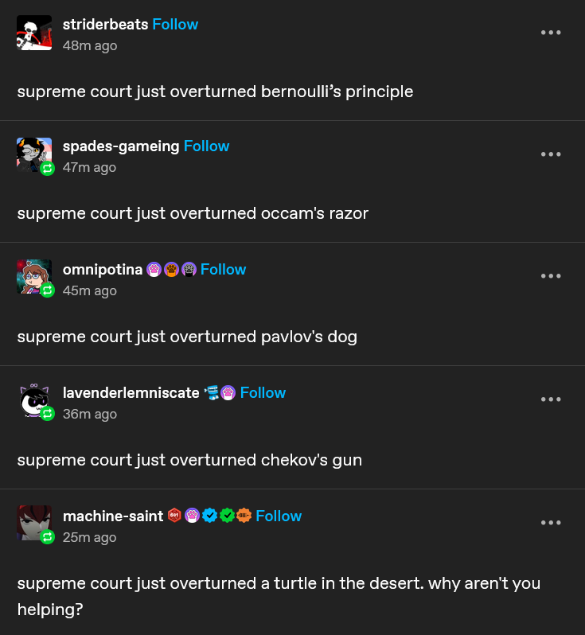Click the reblog icon on spades-gameing avatar
Screen dimensions: 585x635
click(48, 168)
